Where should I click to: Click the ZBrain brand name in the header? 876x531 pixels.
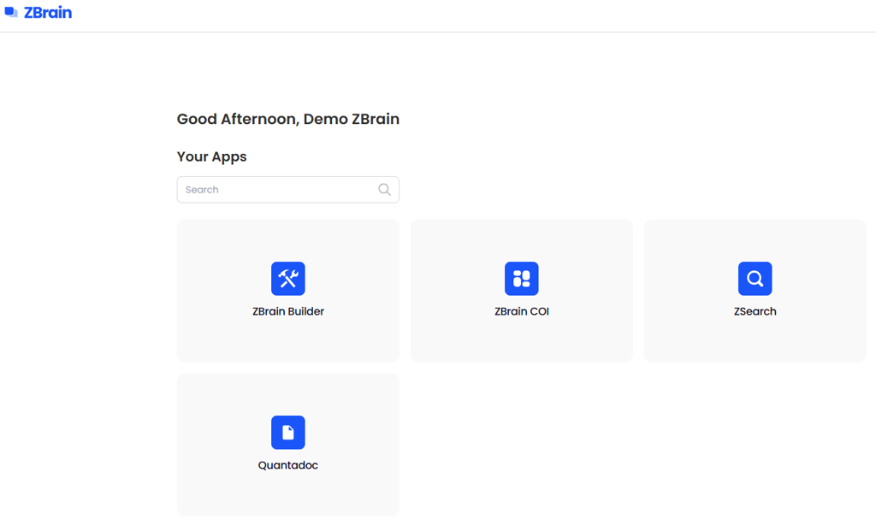[48, 13]
